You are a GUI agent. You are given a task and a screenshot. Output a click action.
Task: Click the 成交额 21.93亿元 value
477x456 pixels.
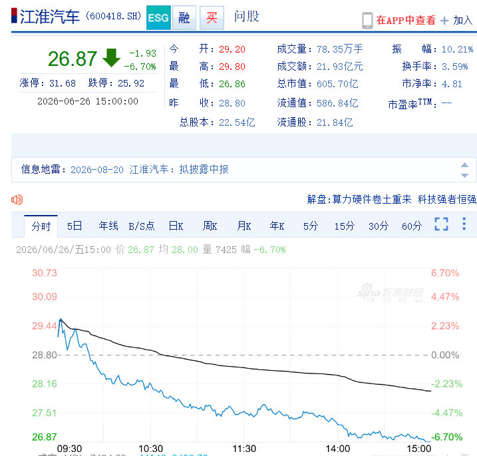(x=340, y=67)
